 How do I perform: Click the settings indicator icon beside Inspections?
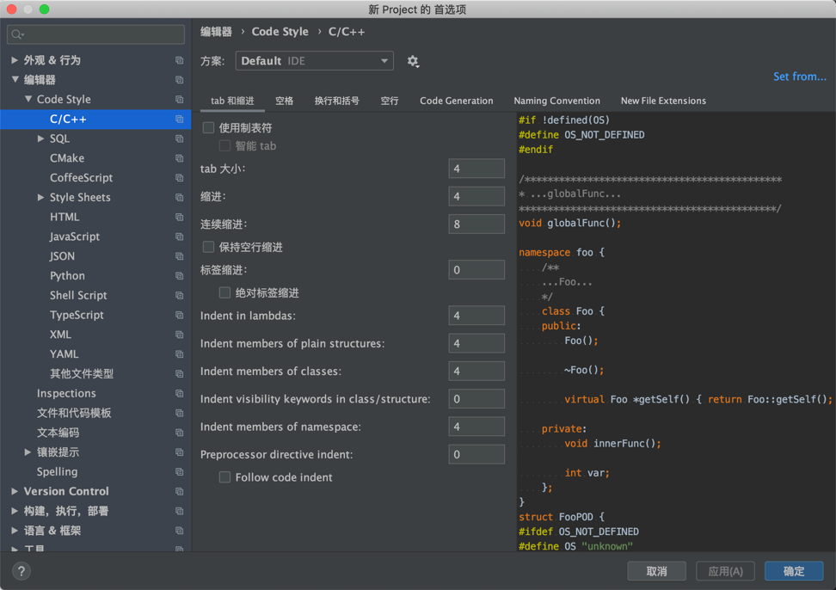tap(178, 393)
